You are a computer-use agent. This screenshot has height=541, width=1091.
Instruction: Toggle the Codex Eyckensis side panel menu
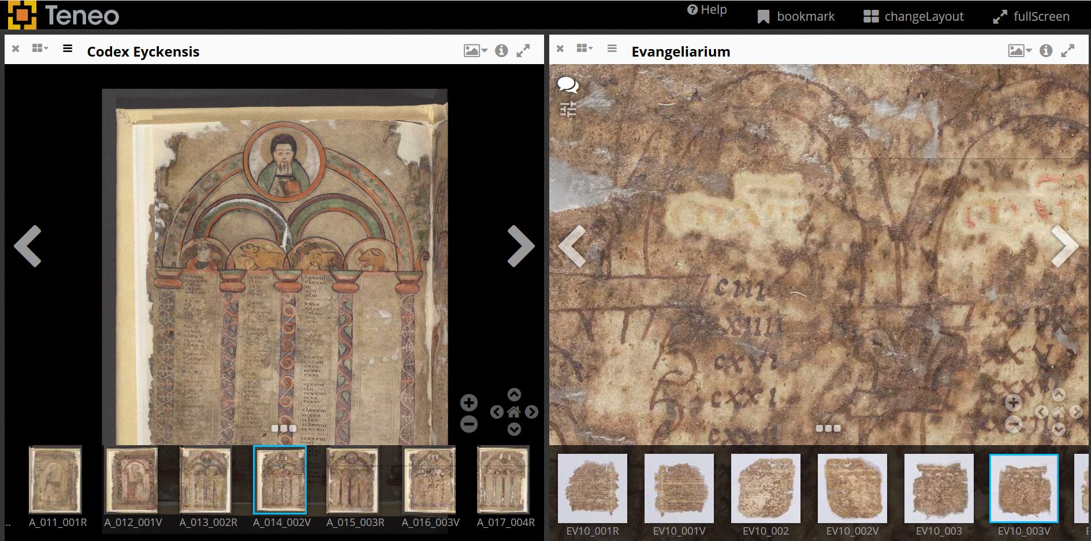(x=68, y=49)
